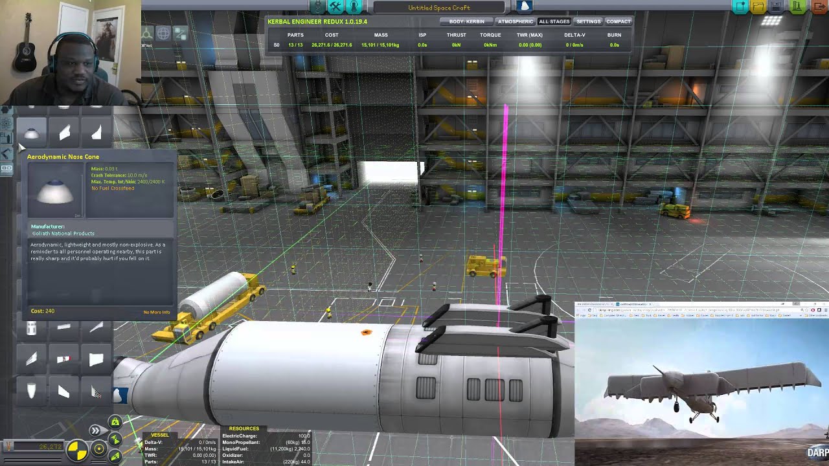
Task: Select the white wing part beside nose cone
Action: coord(64,133)
